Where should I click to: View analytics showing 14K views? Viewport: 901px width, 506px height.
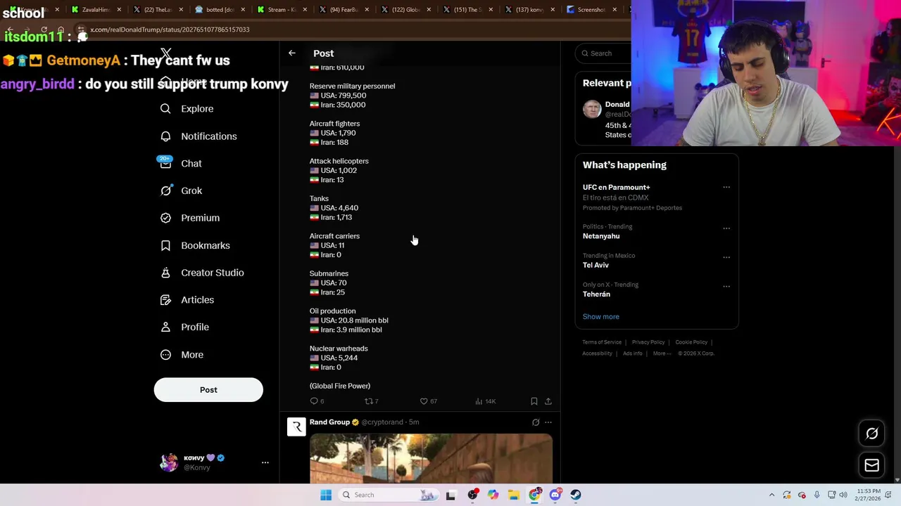(486, 401)
